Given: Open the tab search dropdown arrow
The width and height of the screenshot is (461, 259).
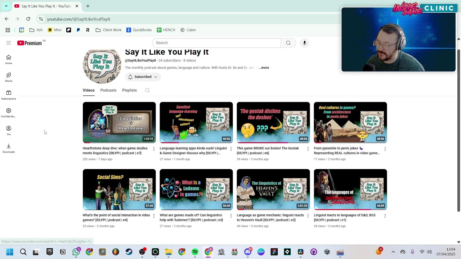Looking at the screenshot, I should tap(6, 6).
